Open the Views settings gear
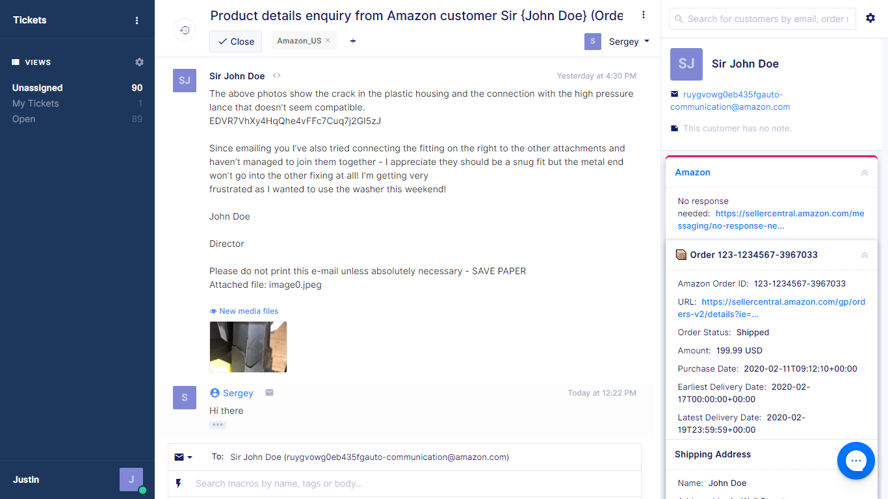 [x=139, y=62]
